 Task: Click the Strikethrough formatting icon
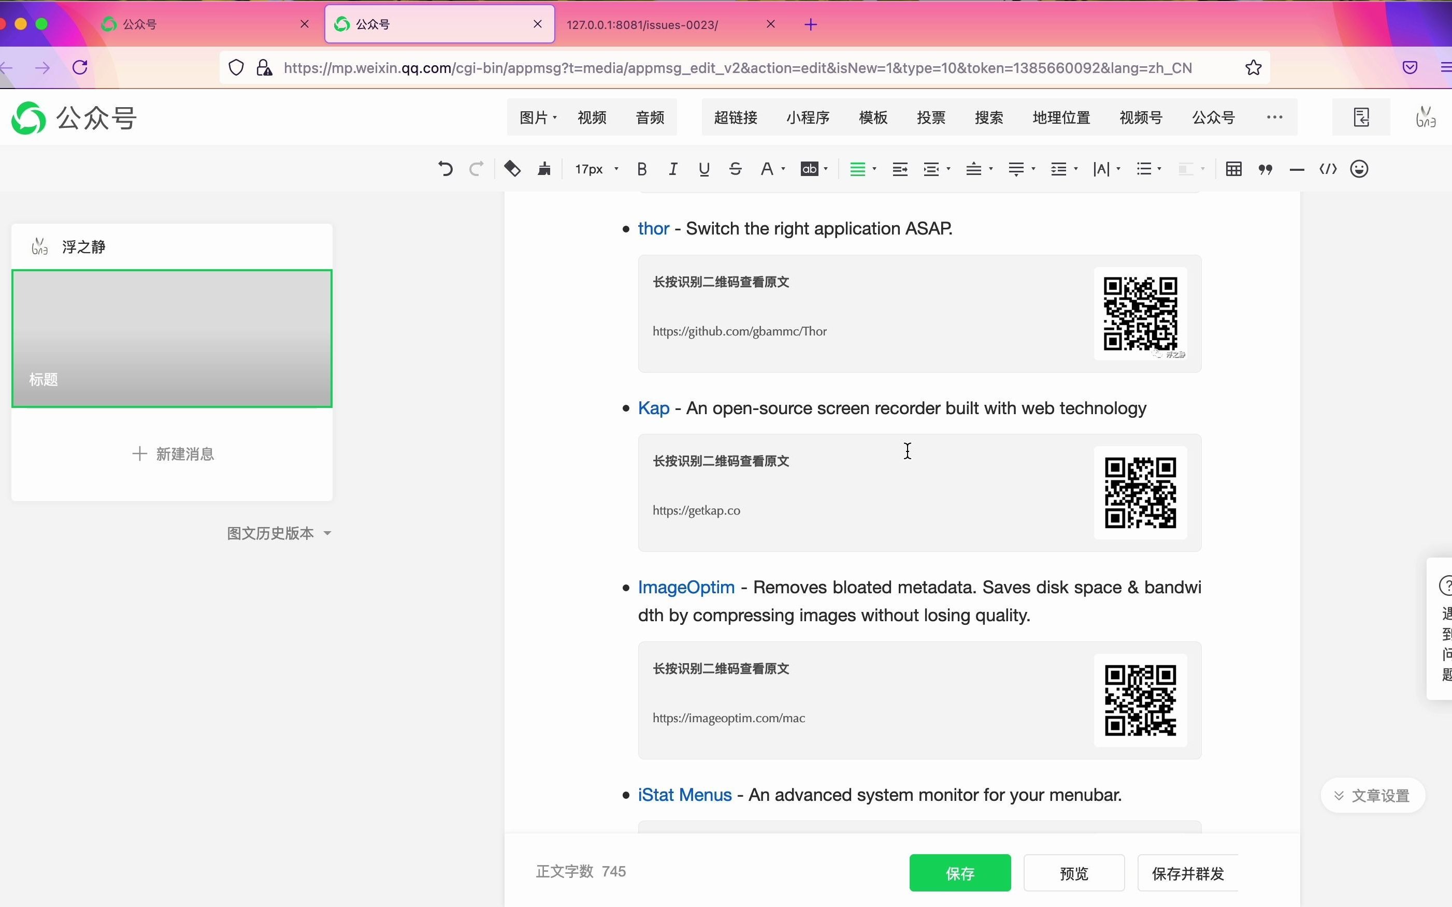point(735,169)
